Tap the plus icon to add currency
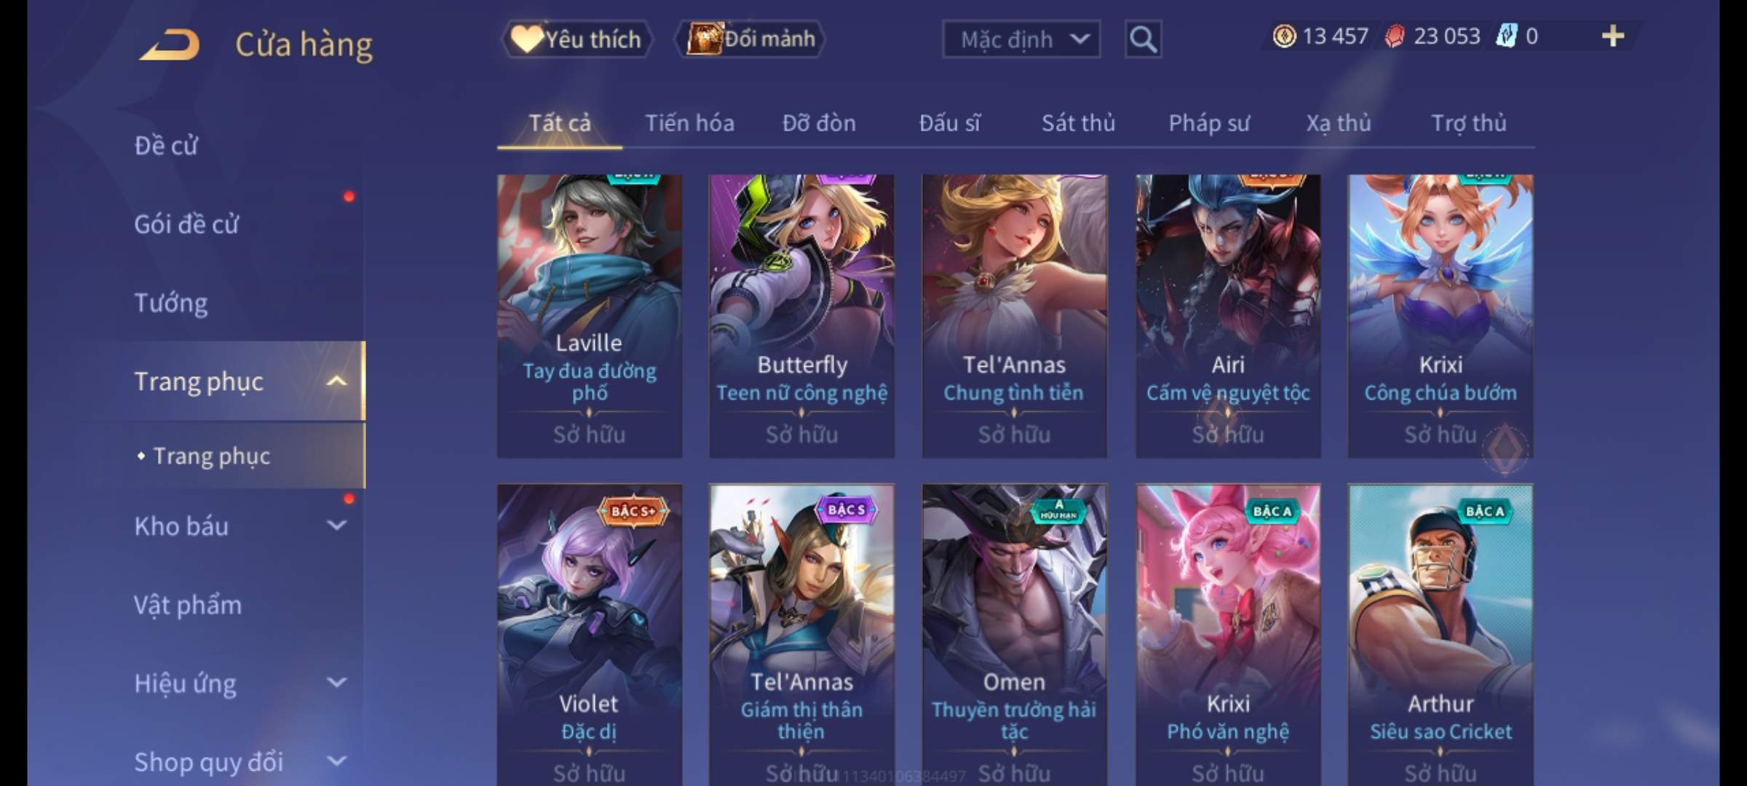 pos(1613,36)
